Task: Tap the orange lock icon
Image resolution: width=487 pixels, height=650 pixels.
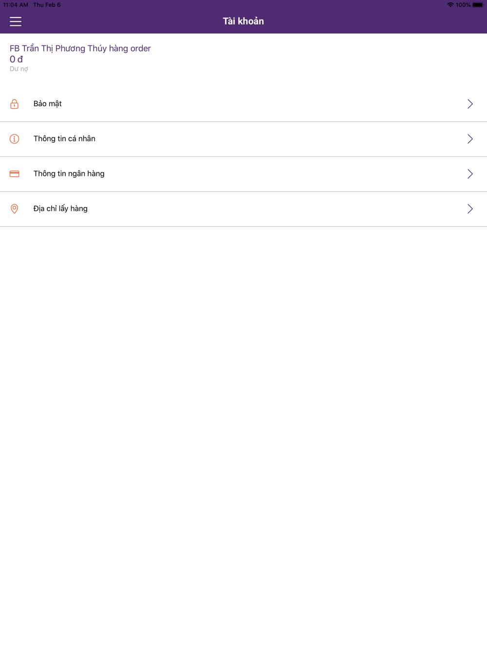Action: pos(15,104)
